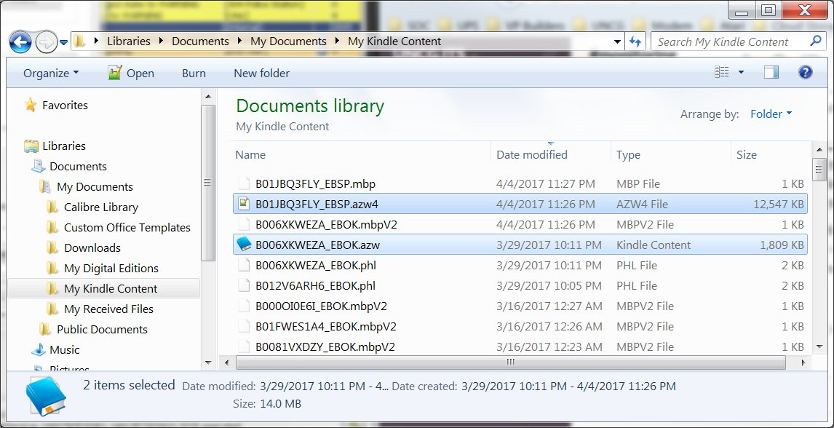This screenshot has height=428, width=834.
Task: Select Documents in the address breadcrumb
Action: [200, 41]
